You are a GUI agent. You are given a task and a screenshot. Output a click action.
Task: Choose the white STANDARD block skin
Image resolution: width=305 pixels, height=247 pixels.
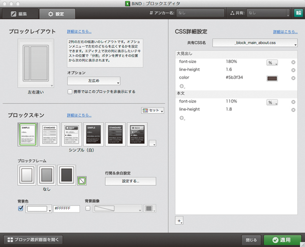pyautogui.click(x=49, y=134)
